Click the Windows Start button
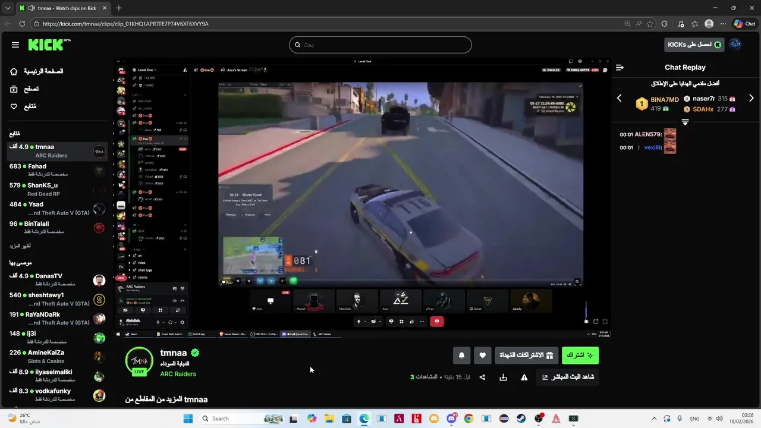Viewport: 761px width, 428px height. [188, 418]
